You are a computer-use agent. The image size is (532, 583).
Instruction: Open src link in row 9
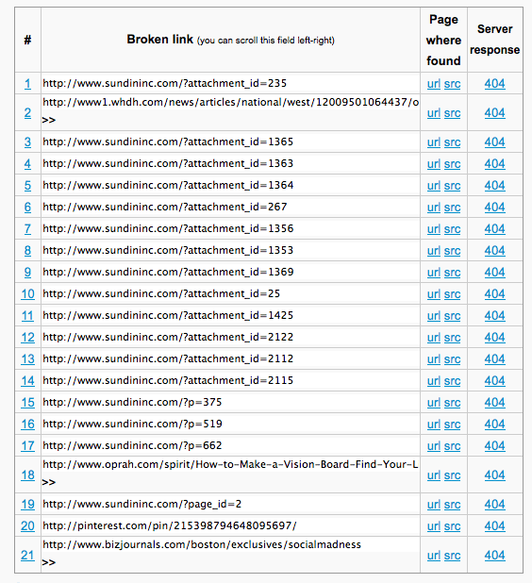coord(452,273)
